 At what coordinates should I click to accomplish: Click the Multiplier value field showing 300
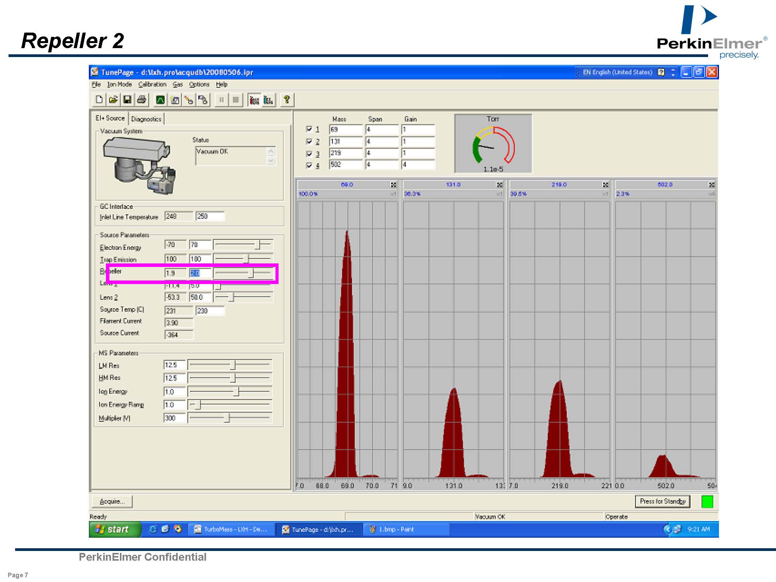click(175, 418)
